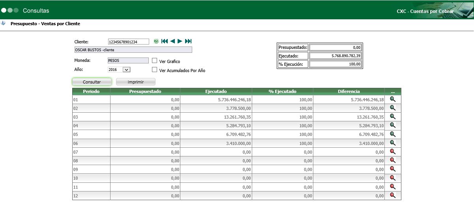This screenshot has height=210, width=474.
Task: Click the Periodo column header
Action: point(91,91)
